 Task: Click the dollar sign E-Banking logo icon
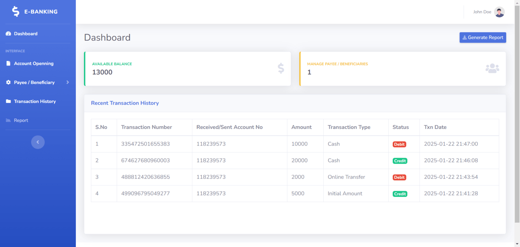coord(15,11)
